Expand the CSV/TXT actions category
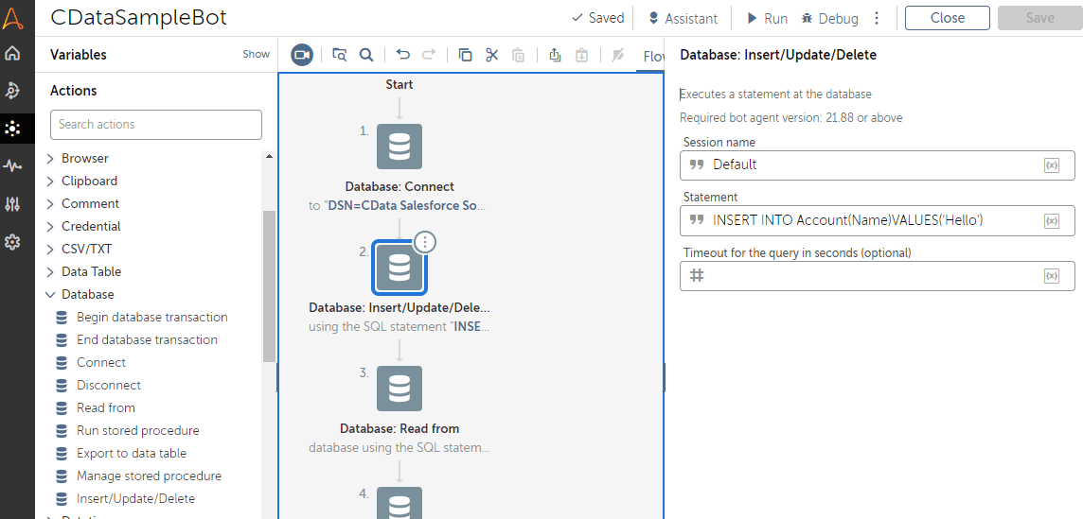The height and width of the screenshot is (519, 1083). tap(51, 249)
